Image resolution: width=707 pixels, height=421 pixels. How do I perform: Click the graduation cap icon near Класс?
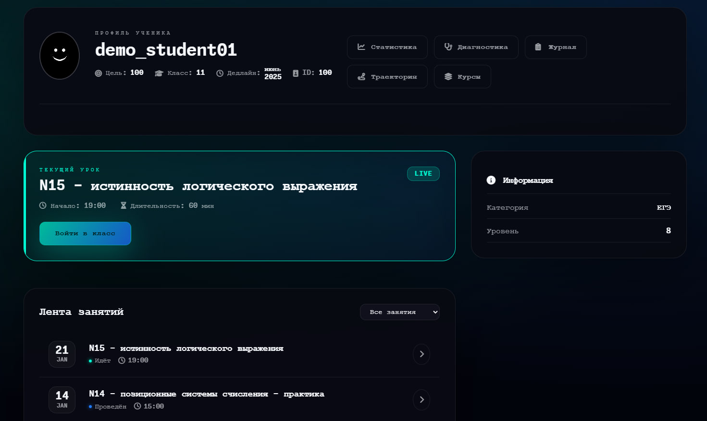pos(159,73)
